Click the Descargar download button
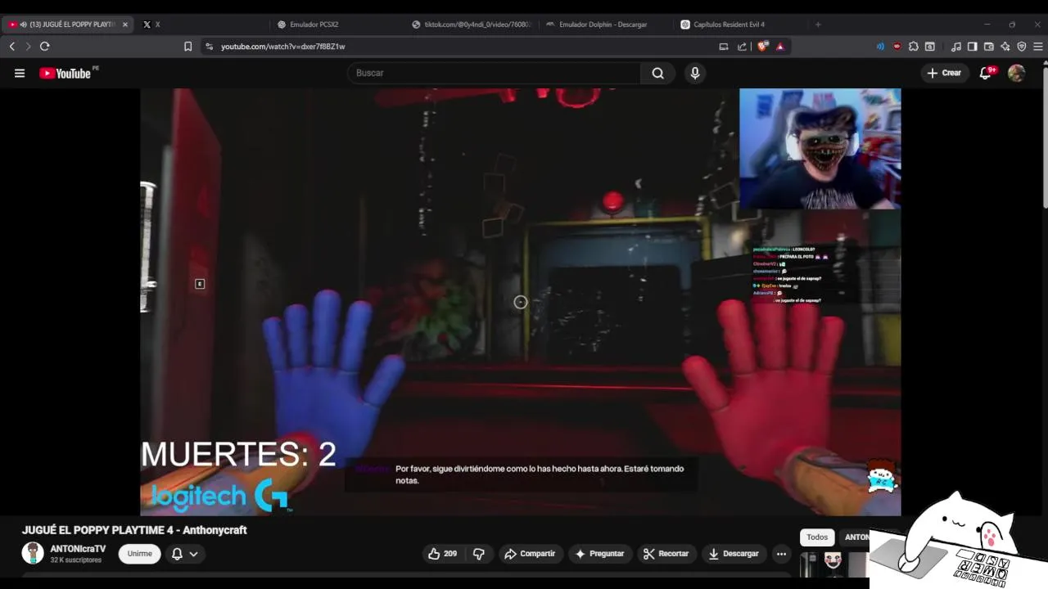The image size is (1048, 589). point(734,554)
